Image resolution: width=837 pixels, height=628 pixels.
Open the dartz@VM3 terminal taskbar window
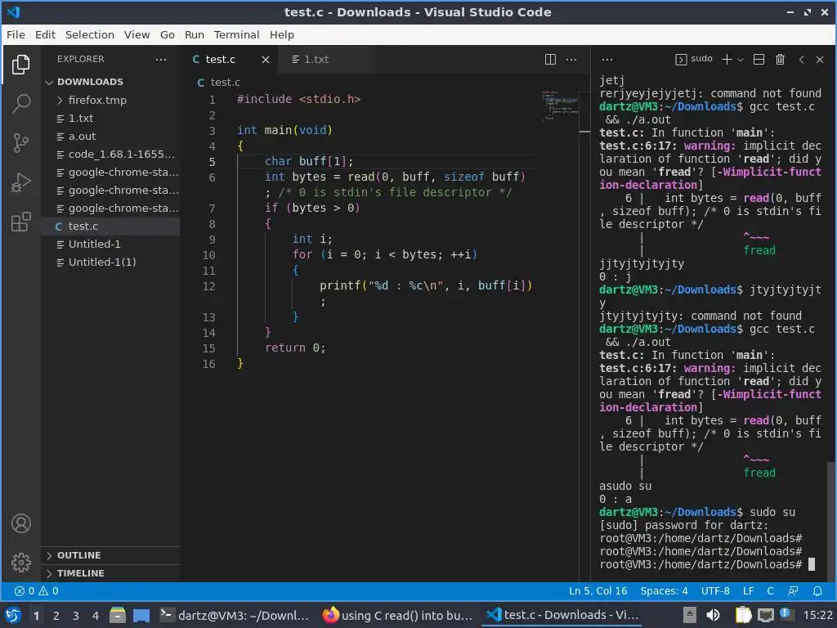click(x=235, y=615)
